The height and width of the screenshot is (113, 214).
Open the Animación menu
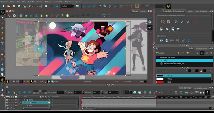point(58,2)
